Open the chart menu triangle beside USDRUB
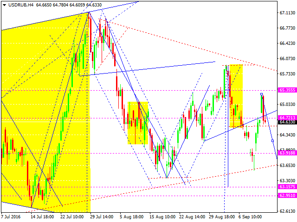Viewport: 297px width, 222px height. 4,5
